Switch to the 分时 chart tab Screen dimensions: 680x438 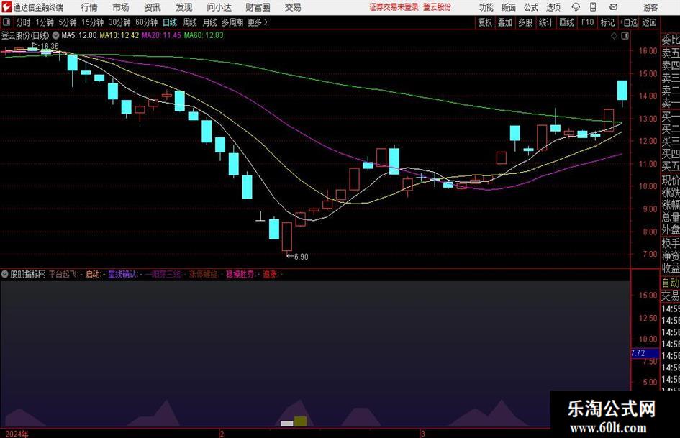click(x=24, y=22)
